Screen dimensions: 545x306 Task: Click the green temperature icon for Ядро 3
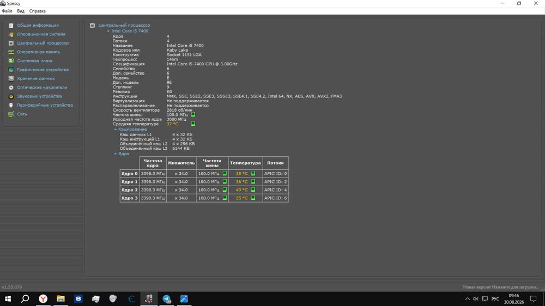pos(253,198)
